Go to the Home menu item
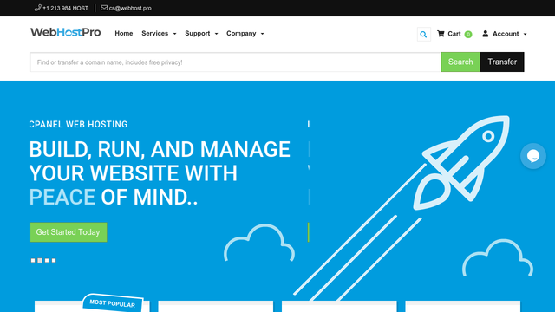555x312 pixels. click(x=124, y=33)
